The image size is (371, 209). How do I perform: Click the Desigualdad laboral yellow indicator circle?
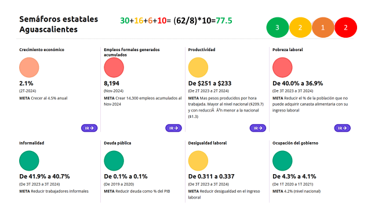[x=198, y=161]
